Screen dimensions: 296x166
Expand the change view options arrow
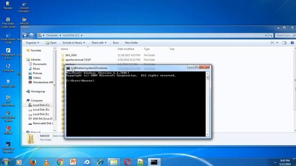[x=277, y=43]
